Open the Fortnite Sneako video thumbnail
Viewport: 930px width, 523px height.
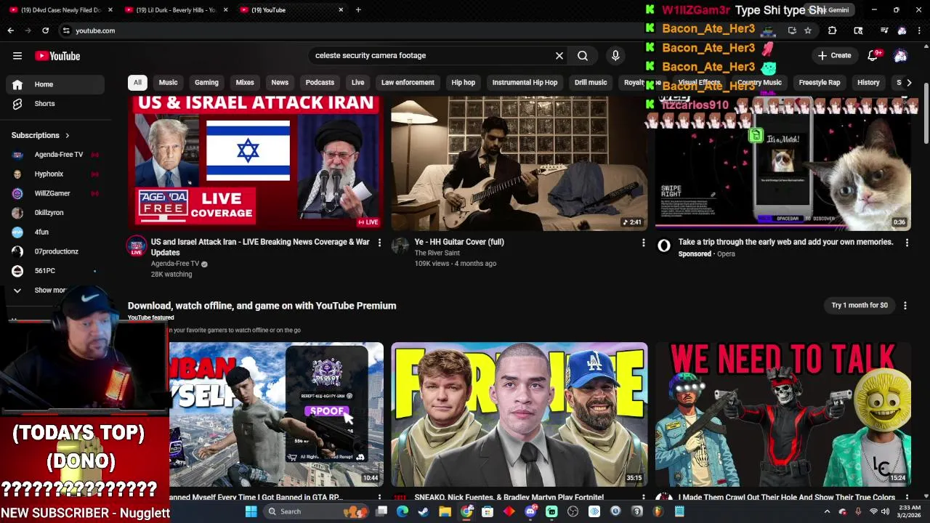(x=519, y=414)
